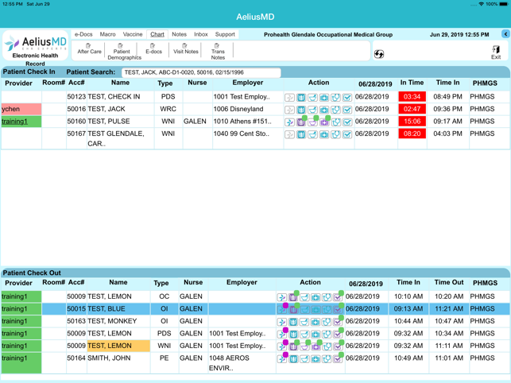
Task: Open the Vaccine menu
Action: (133, 34)
